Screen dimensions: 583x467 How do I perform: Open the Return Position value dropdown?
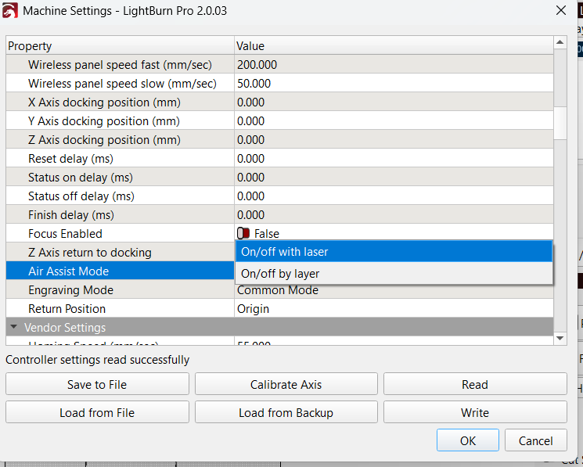(394, 309)
